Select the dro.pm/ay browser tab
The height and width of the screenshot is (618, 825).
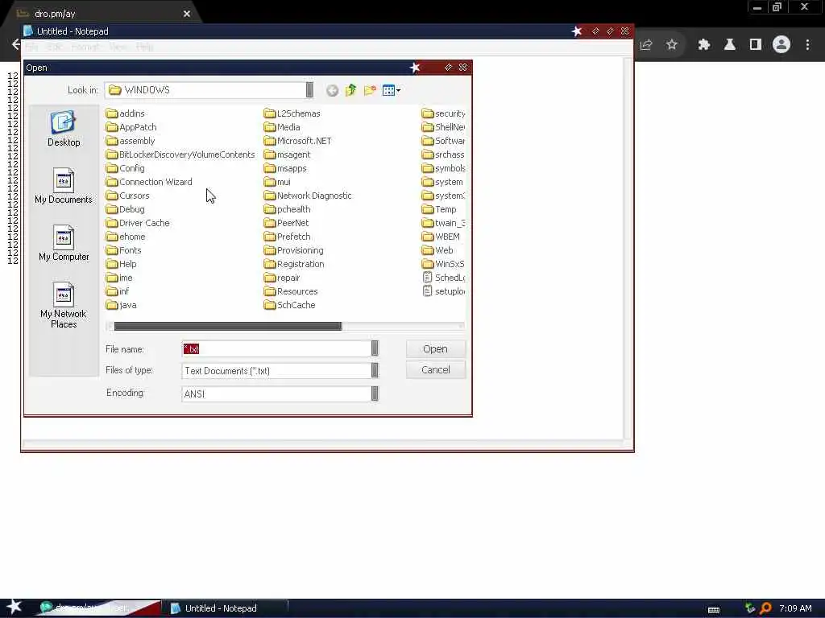tap(102, 14)
